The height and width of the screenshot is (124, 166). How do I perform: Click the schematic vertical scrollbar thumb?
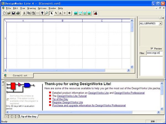pos(132,27)
